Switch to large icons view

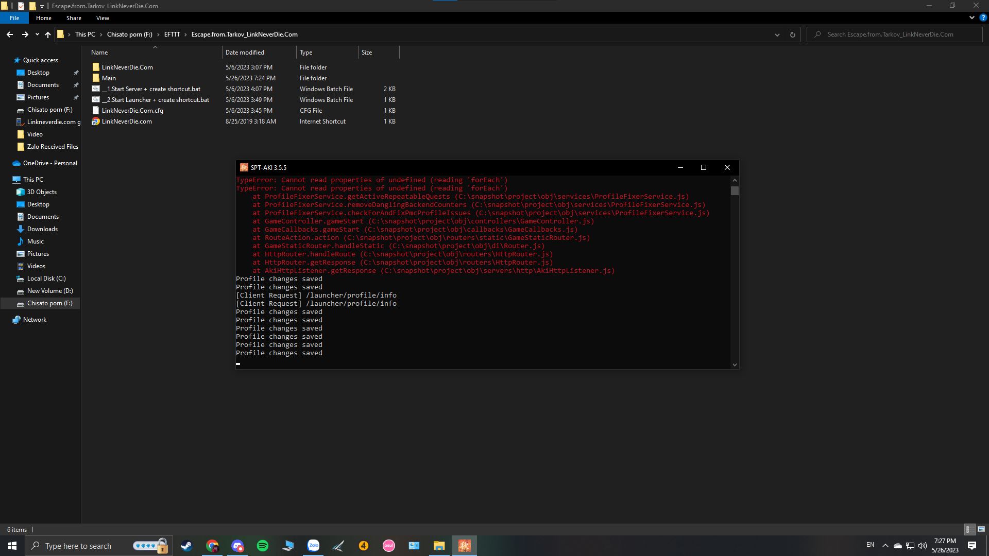[981, 529]
